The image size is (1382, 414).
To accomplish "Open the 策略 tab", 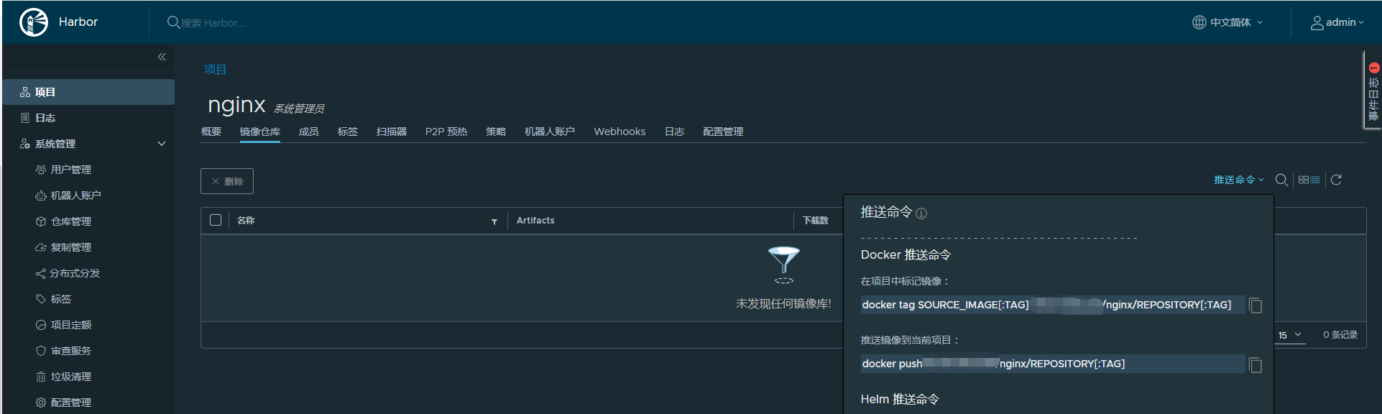I will point(496,132).
